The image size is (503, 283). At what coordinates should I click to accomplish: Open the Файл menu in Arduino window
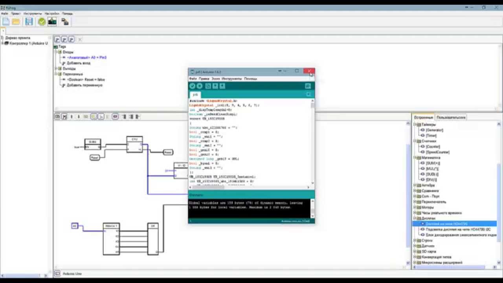193,79
